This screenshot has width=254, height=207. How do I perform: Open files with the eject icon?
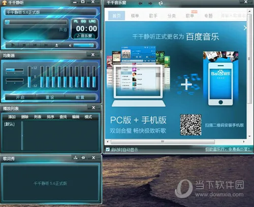[57, 45]
